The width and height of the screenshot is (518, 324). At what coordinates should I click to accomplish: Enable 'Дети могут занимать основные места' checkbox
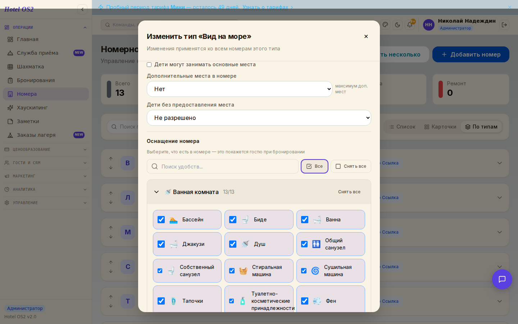[149, 64]
